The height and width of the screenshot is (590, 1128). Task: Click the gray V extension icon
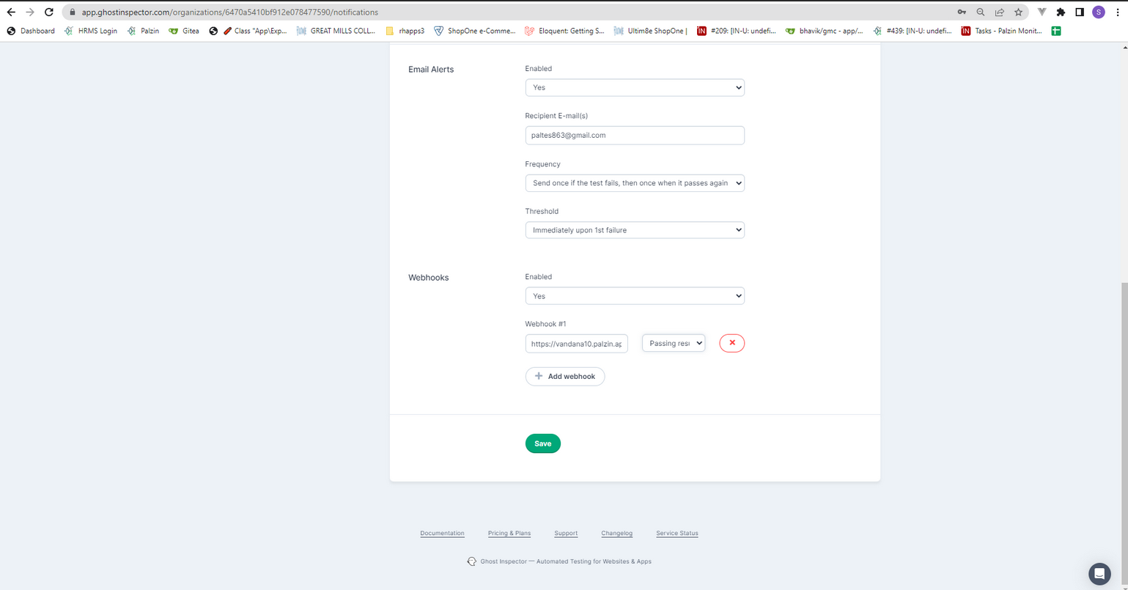pyautogui.click(x=1042, y=12)
